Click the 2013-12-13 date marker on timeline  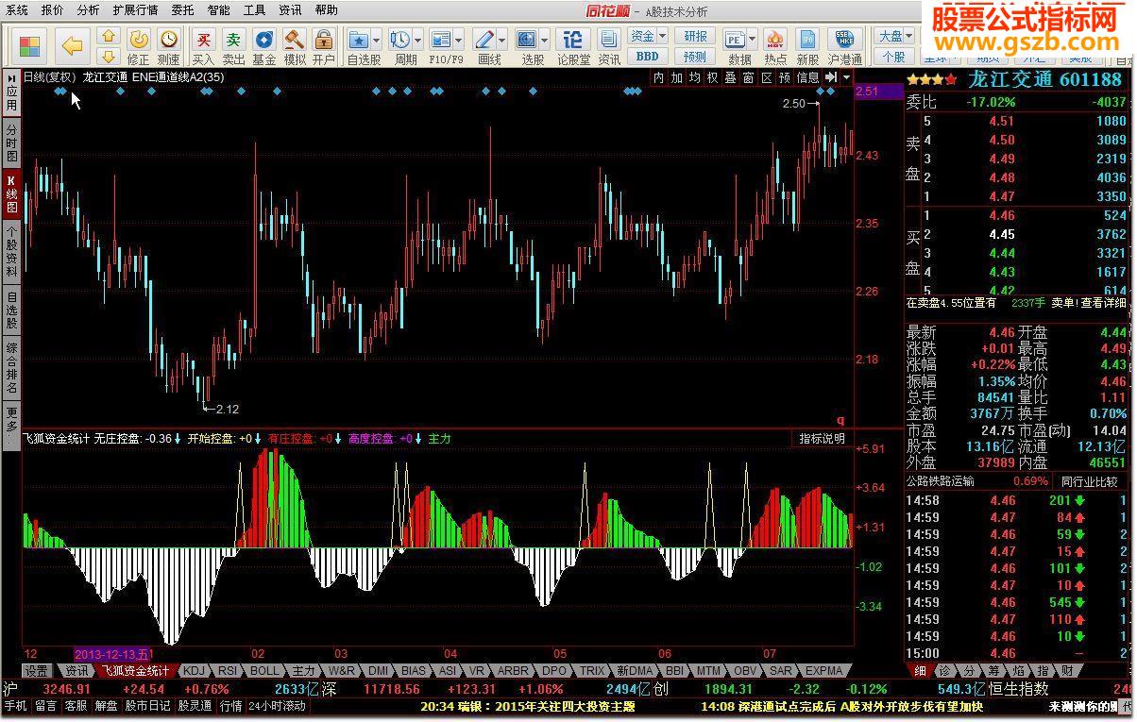[111, 654]
